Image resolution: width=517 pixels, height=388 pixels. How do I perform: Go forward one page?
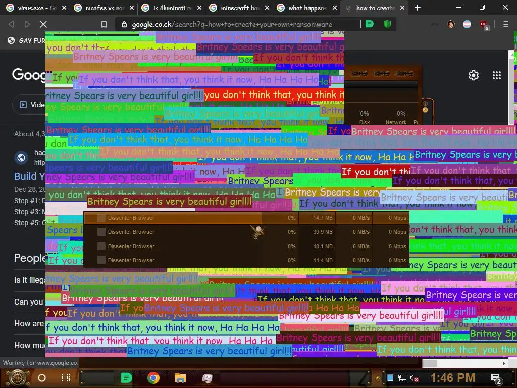pyautogui.click(x=27, y=24)
